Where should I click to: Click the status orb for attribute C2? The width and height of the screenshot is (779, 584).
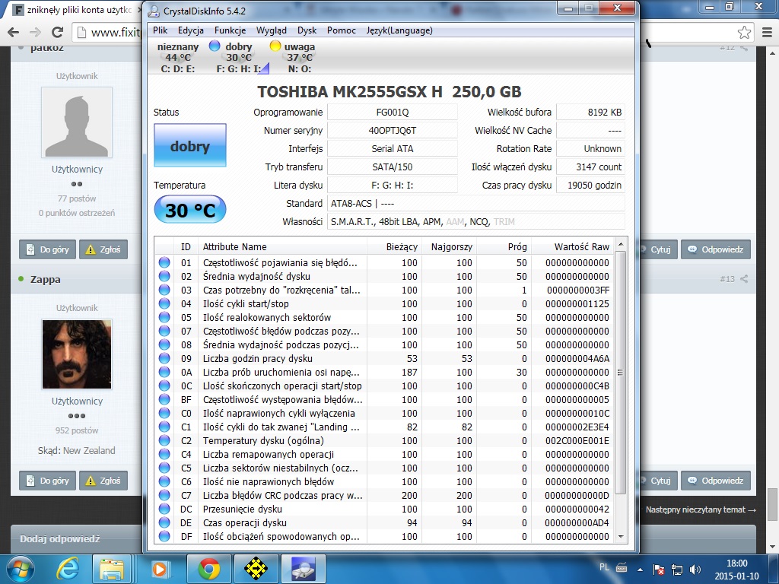coord(164,440)
